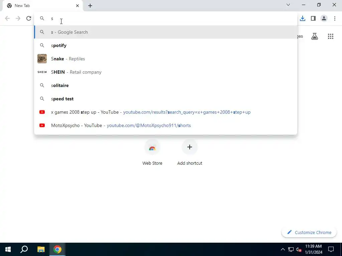Choose the 'solitaire' suggestion
This screenshot has height=256, width=342.
(166, 85)
